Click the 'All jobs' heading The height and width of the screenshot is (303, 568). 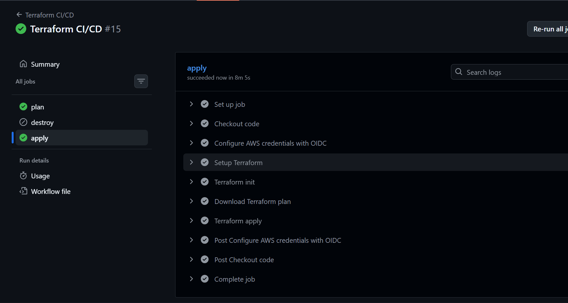[x=25, y=82]
